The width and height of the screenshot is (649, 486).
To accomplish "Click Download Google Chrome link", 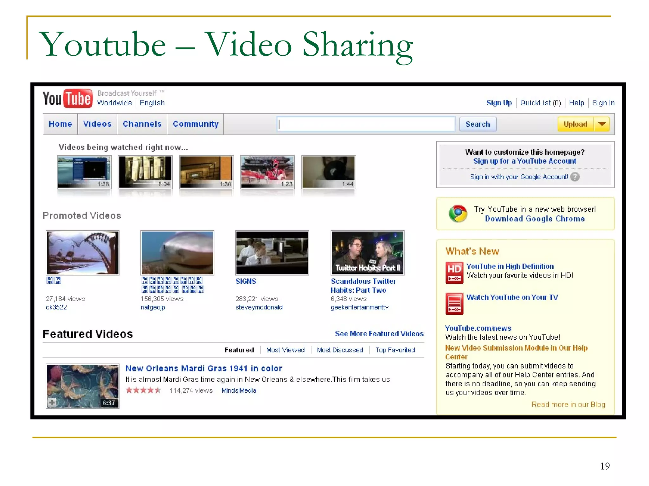I will (x=535, y=219).
